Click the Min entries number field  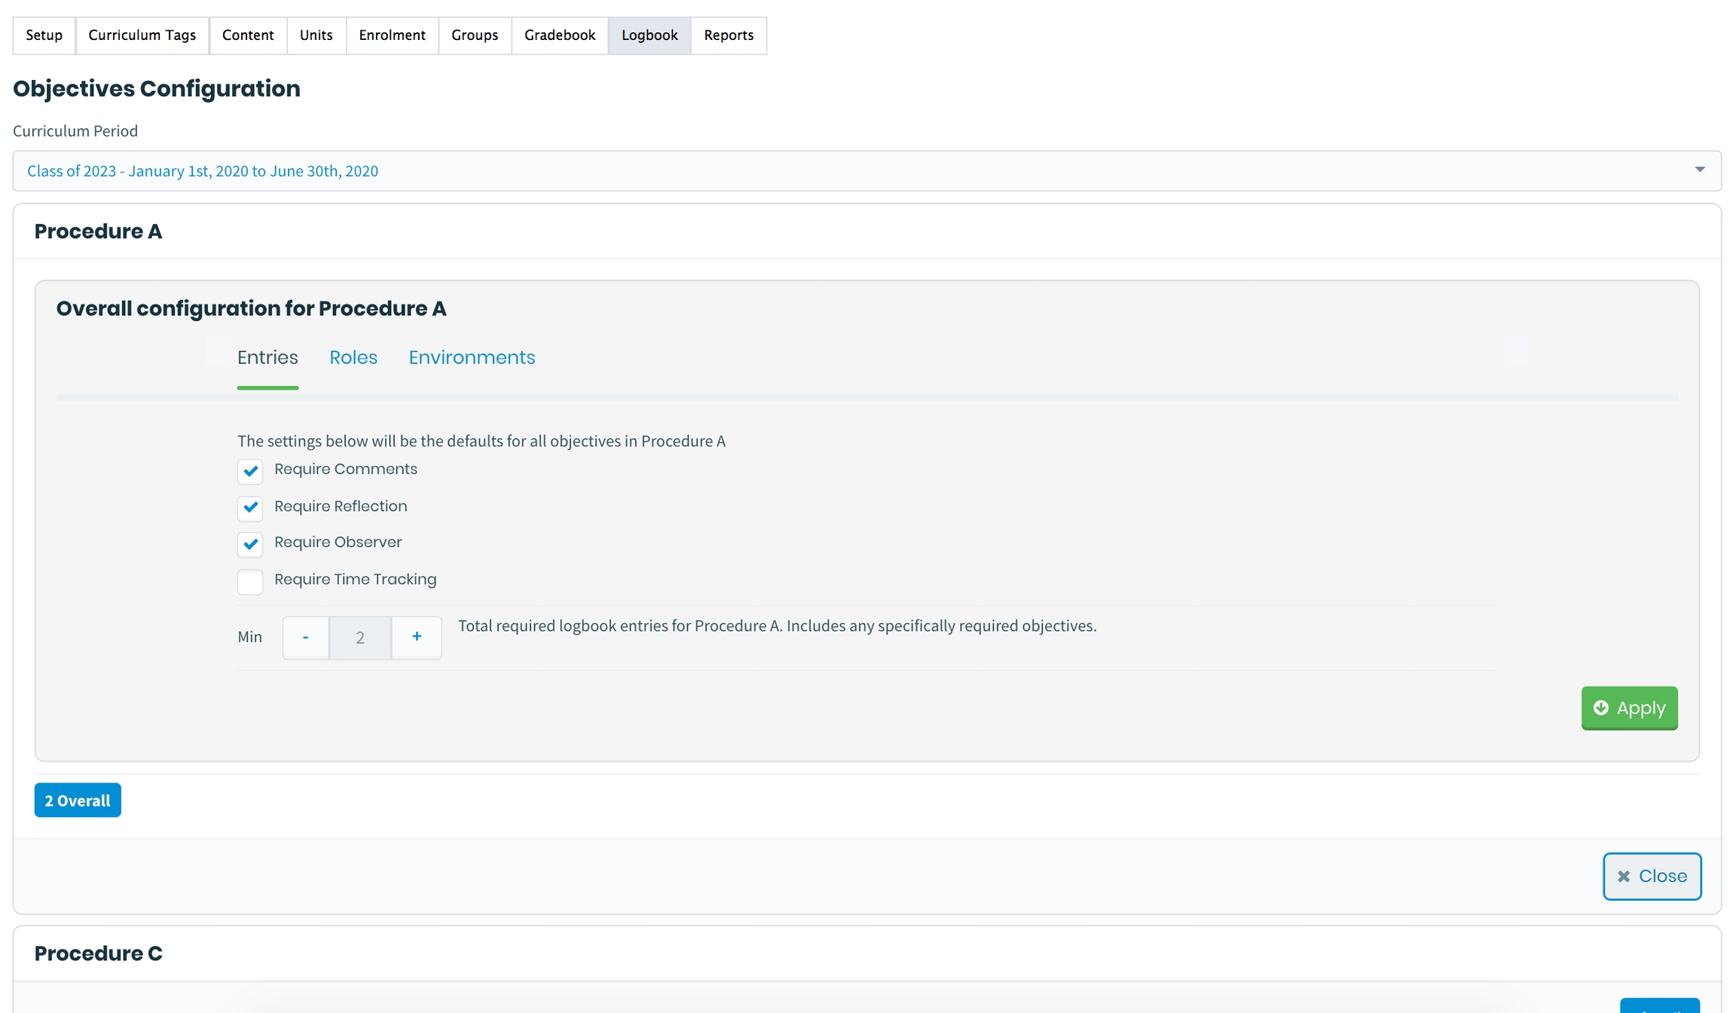(360, 638)
